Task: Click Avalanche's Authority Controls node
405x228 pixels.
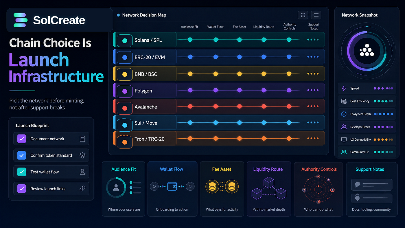Action: 289,106
